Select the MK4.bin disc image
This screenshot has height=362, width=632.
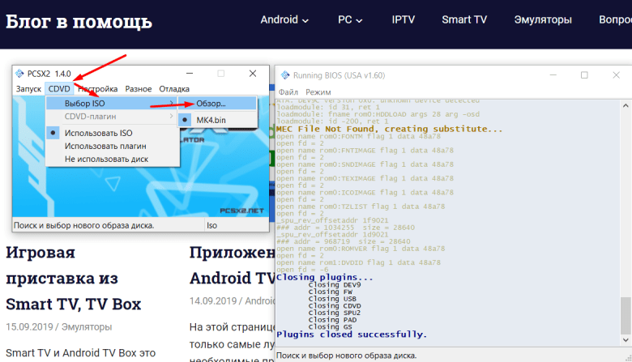coord(218,120)
